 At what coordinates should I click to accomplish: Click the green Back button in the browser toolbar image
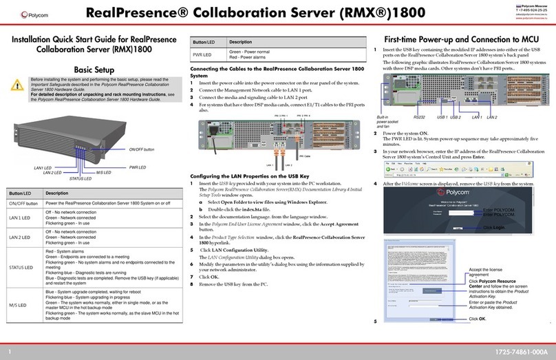(388, 169)
